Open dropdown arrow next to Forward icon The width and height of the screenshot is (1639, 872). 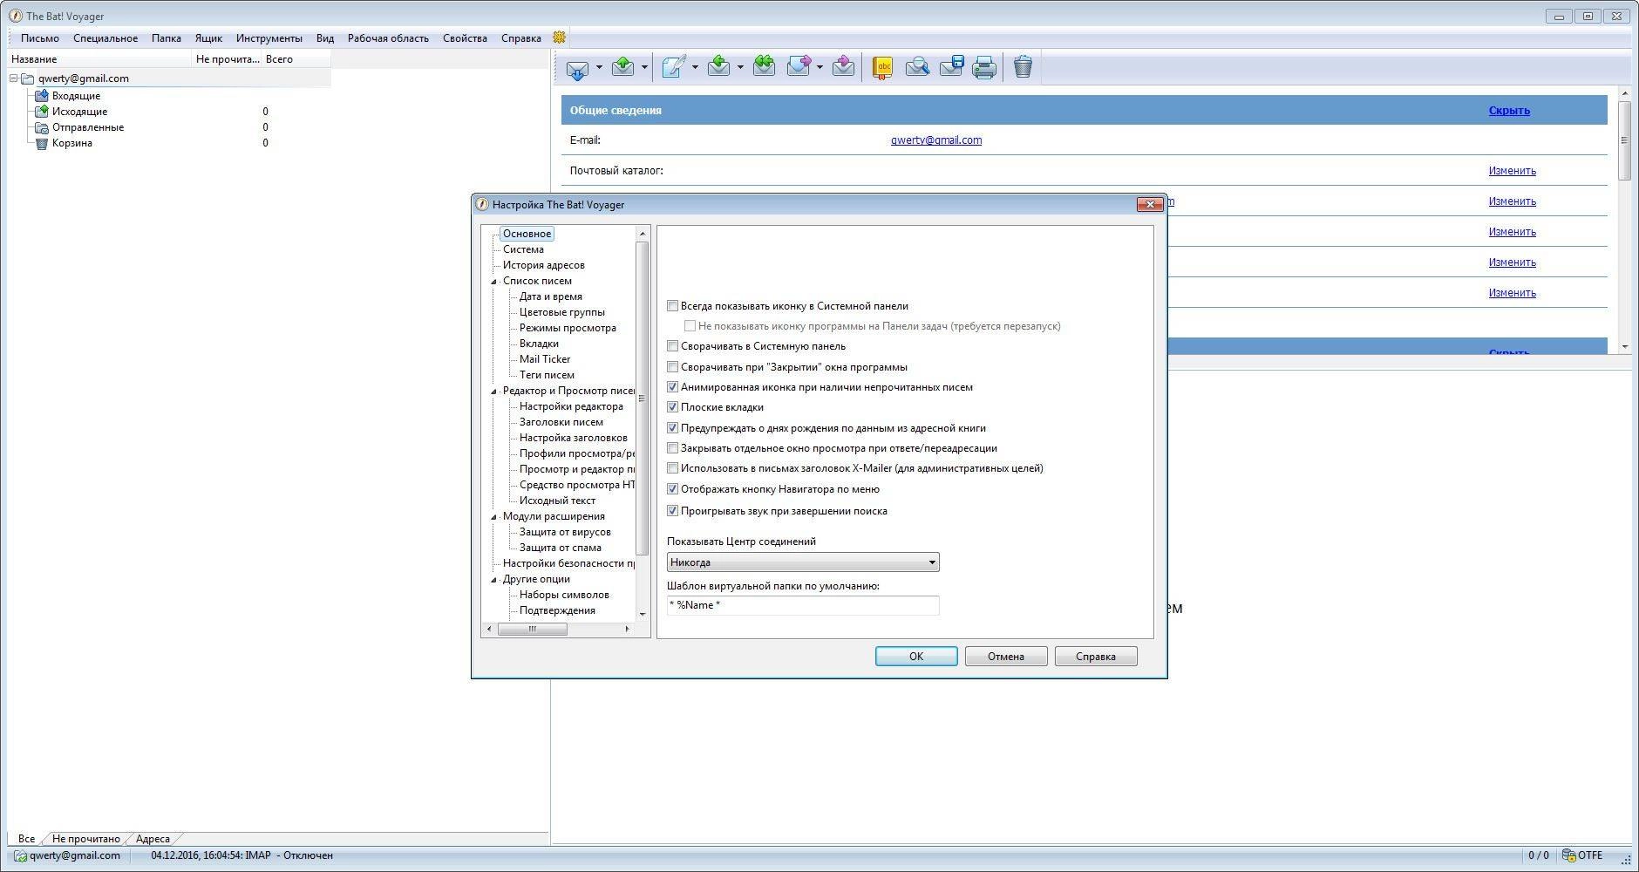pyautogui.click(x=819, y=67)
